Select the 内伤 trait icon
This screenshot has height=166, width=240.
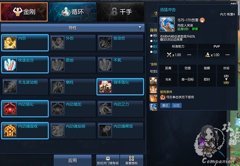tap(10, 43)
